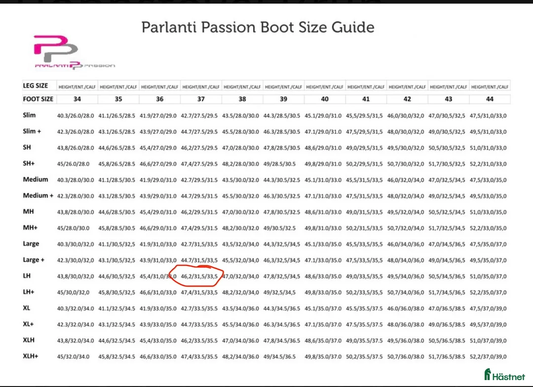Click the LH+ row label
Screen dimensions: 533x387
[28, 292]
